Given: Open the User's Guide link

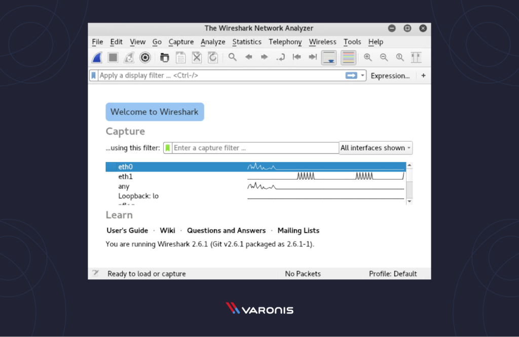Looking at the screenshot, I should 127,230.
